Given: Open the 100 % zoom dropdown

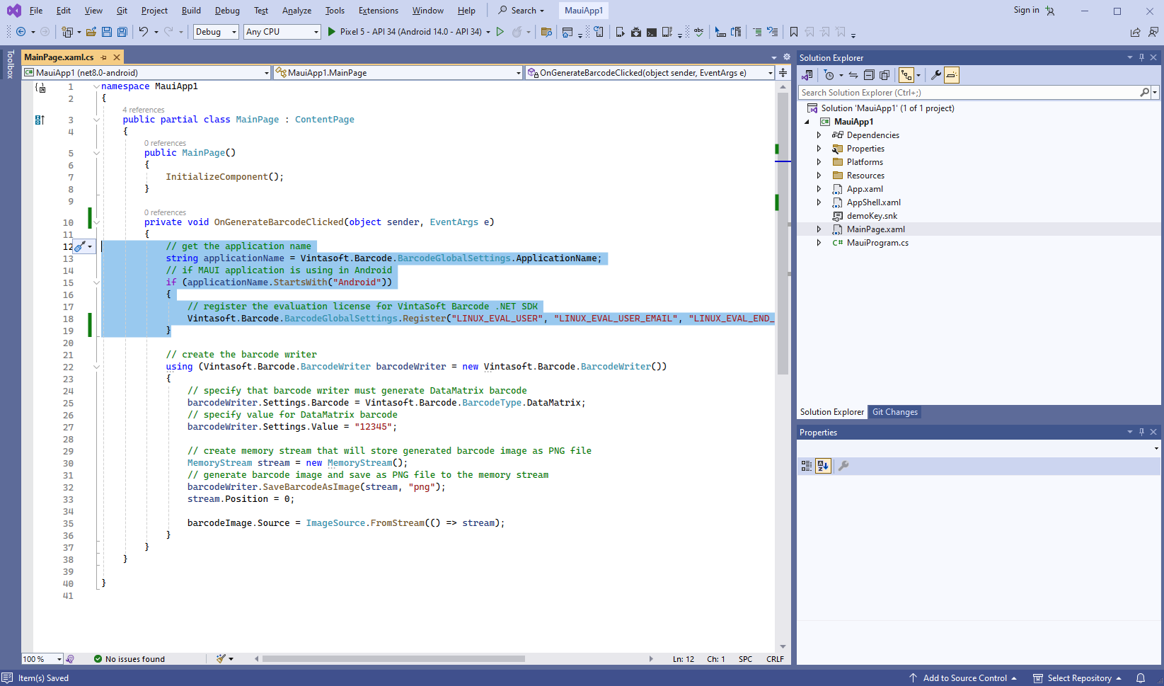Looking at the screenshot, I should [x=42, y=659].
